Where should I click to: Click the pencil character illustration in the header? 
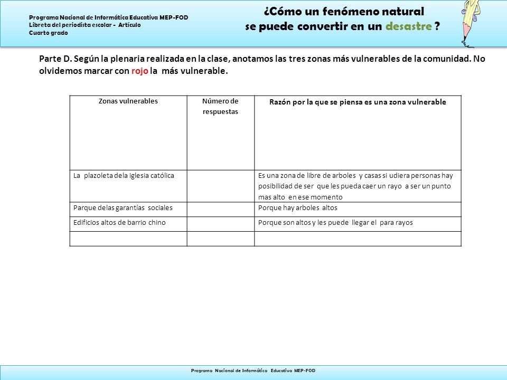click(469, 23)
